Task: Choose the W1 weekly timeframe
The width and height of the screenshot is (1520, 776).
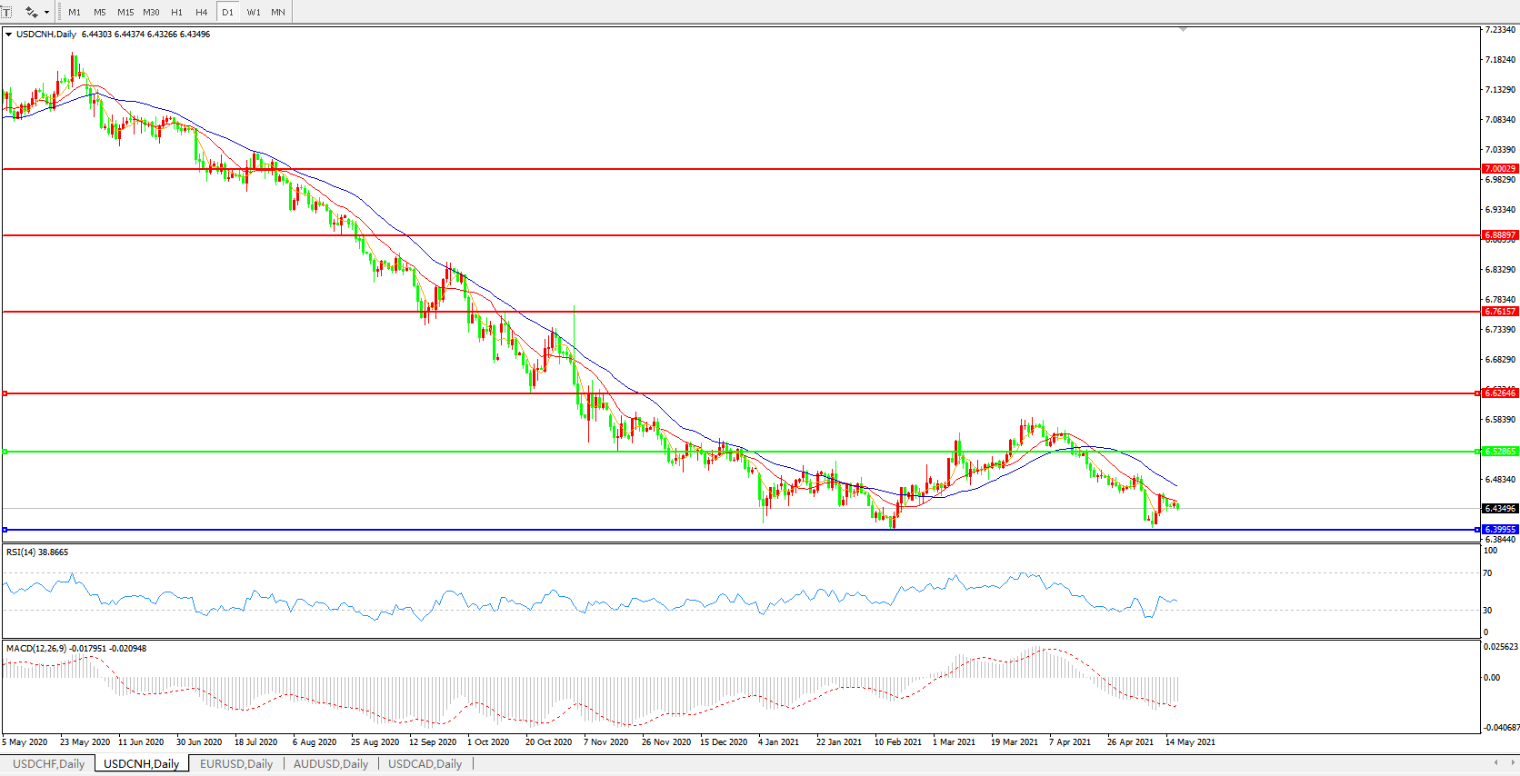Action: click(x=254, y=12)
